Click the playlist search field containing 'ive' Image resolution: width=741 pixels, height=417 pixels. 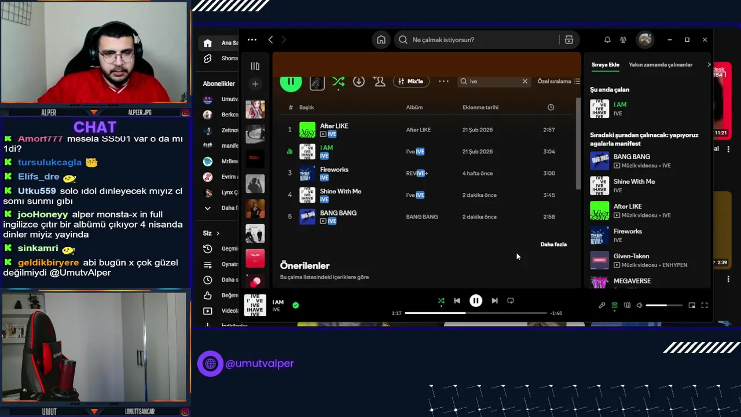pos(493,82)
